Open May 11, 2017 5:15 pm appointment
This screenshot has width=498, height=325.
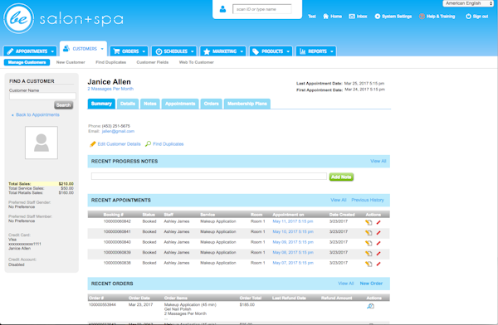click(x=292, y=221)
